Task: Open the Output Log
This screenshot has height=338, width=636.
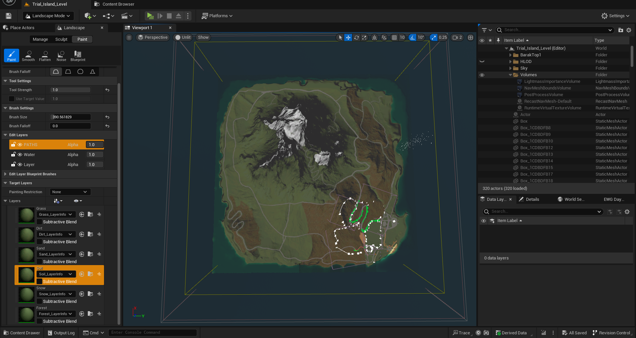Action: pos(61,333)
